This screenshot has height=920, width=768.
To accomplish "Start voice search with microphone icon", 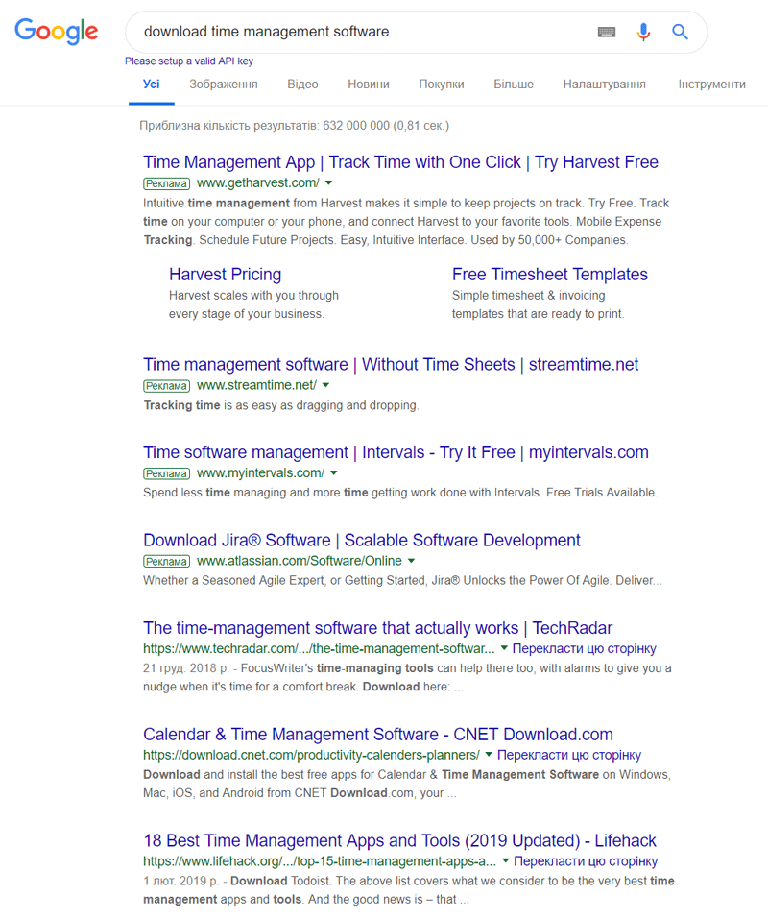I will coord(643,32).
